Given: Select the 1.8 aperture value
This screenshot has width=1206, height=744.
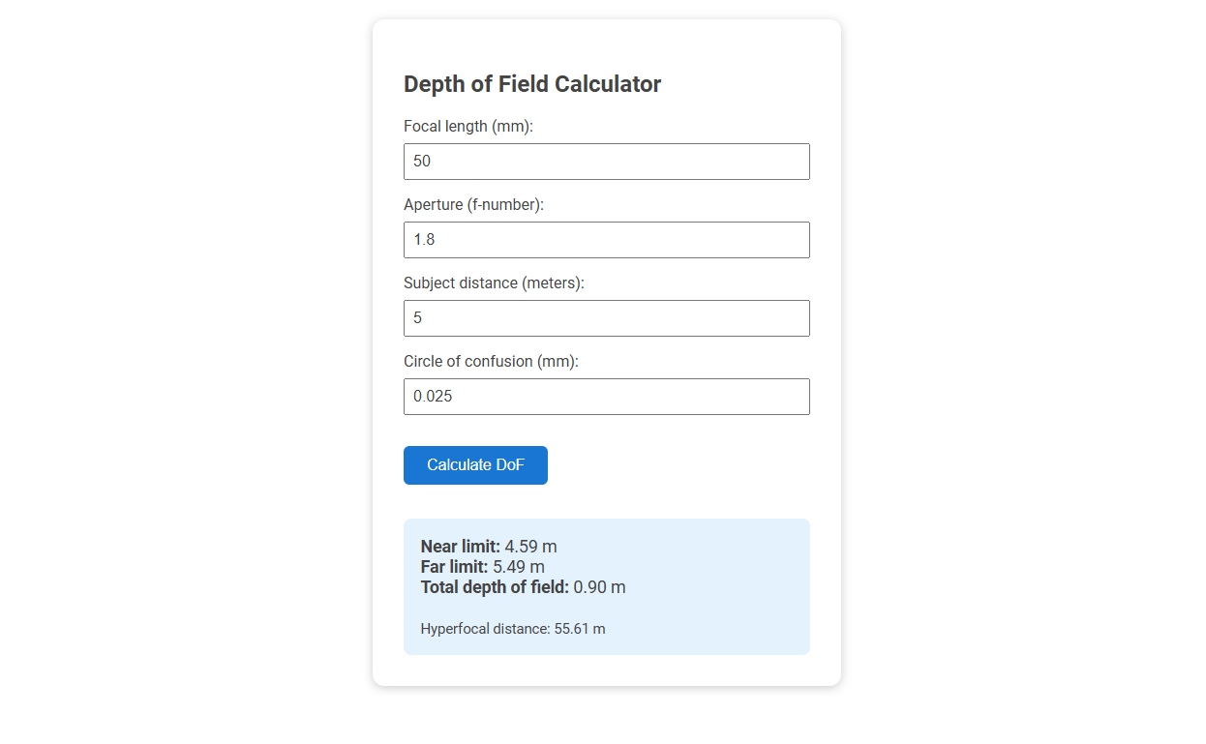Looking at the screenshot, I should coord(427,239).
